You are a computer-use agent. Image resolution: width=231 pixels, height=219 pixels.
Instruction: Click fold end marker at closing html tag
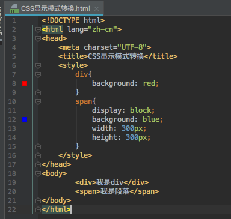click(38, 209)
